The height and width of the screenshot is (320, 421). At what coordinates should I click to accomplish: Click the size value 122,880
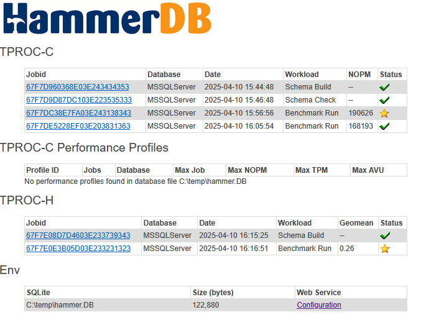tap(206, 305)
